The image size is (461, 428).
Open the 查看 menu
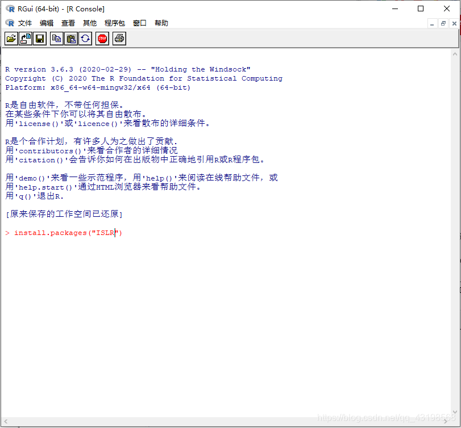point(68,23)
